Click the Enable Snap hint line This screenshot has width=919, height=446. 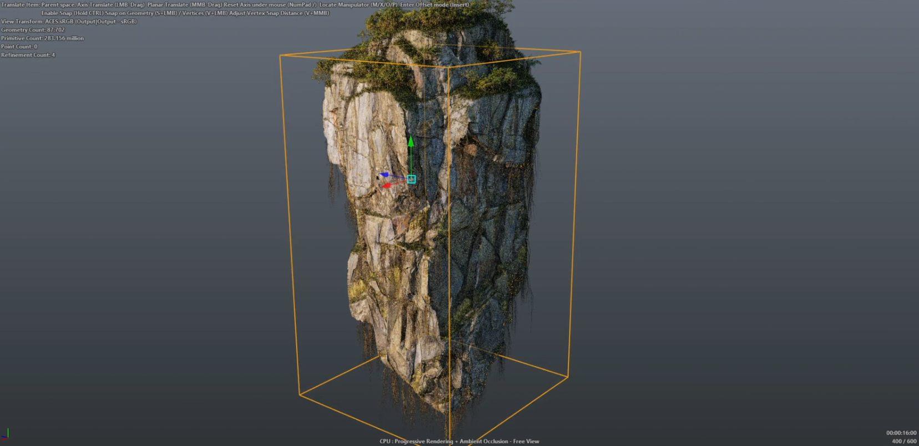tap(185, 13)
